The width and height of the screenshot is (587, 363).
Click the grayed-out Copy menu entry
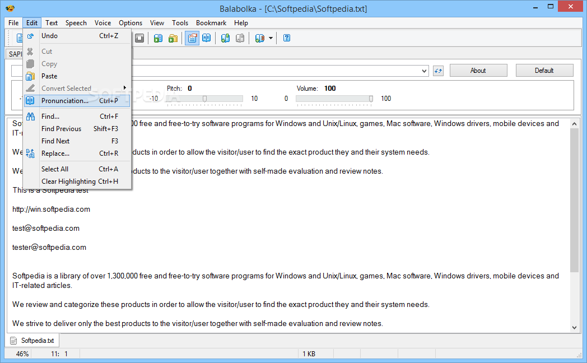pyautogui.click(x=77, y=64)
